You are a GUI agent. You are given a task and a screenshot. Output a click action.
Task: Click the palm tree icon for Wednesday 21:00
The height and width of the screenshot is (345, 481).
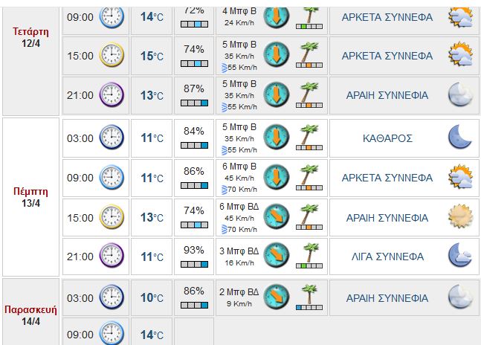[x=309, y=95]
